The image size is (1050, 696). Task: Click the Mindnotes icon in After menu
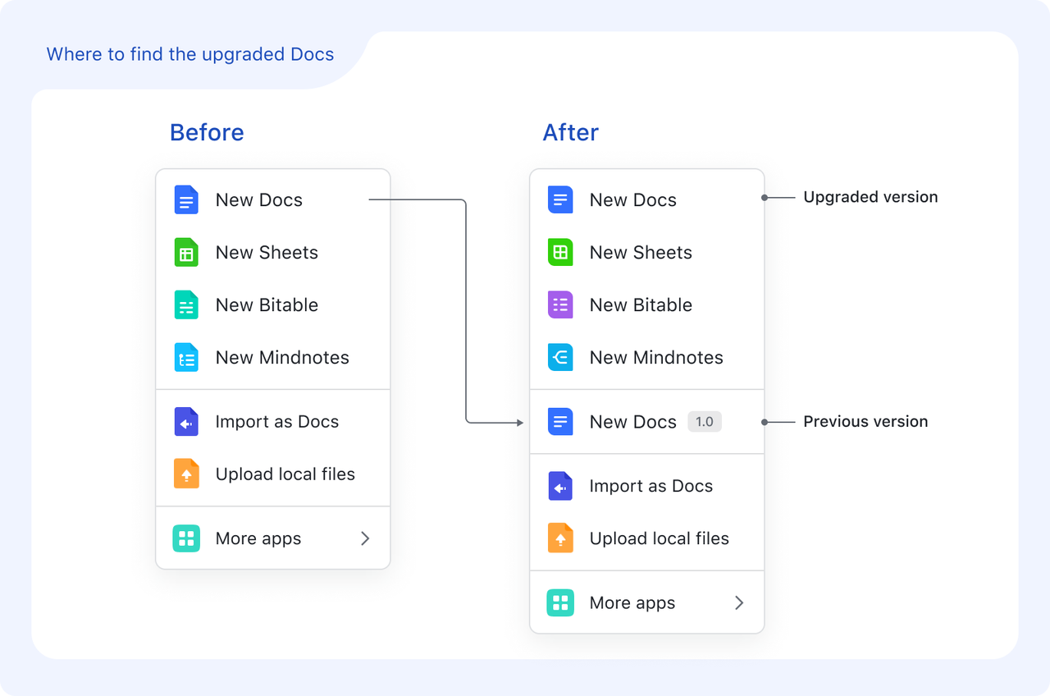click(560, 358)
